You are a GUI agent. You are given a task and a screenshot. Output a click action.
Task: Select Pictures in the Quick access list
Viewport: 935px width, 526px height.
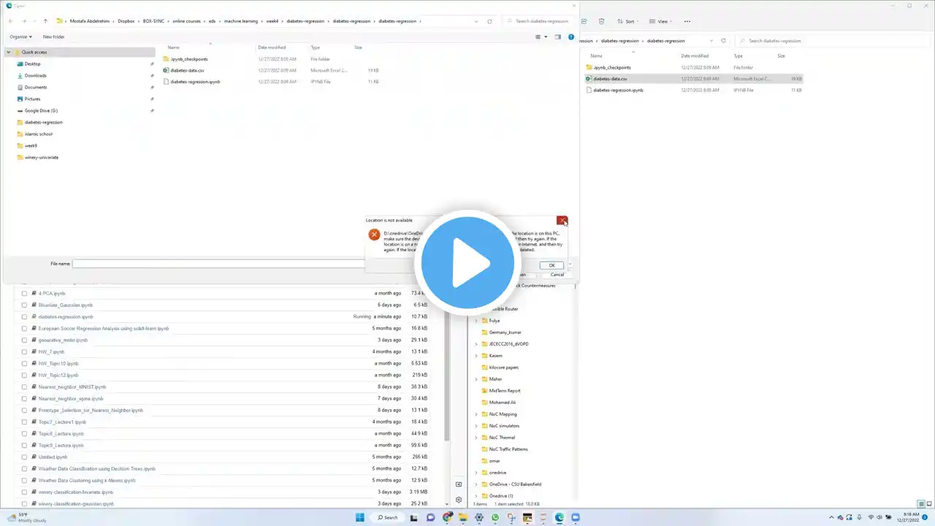(32, 99)
